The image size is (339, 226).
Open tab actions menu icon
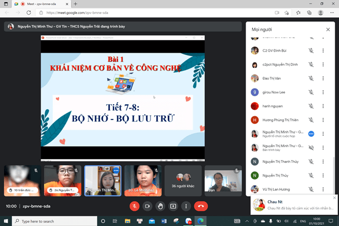(6, 4)
